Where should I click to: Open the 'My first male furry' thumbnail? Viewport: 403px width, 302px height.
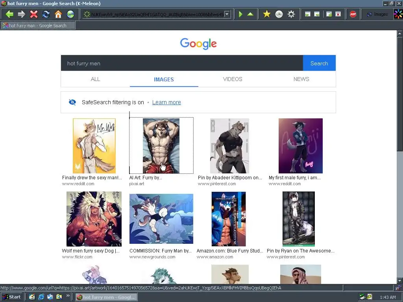click(x=300, y=145)
